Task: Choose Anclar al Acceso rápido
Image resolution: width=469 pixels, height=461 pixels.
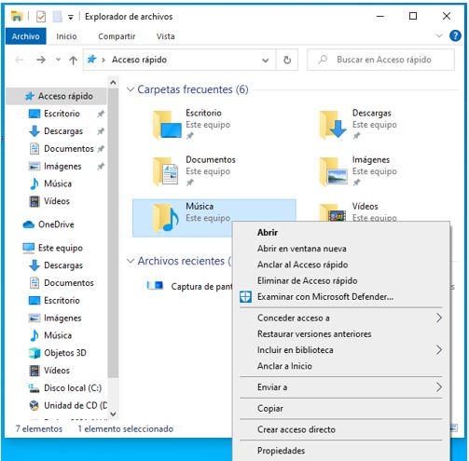Action: pyautogui.click(x=341, y=264)
